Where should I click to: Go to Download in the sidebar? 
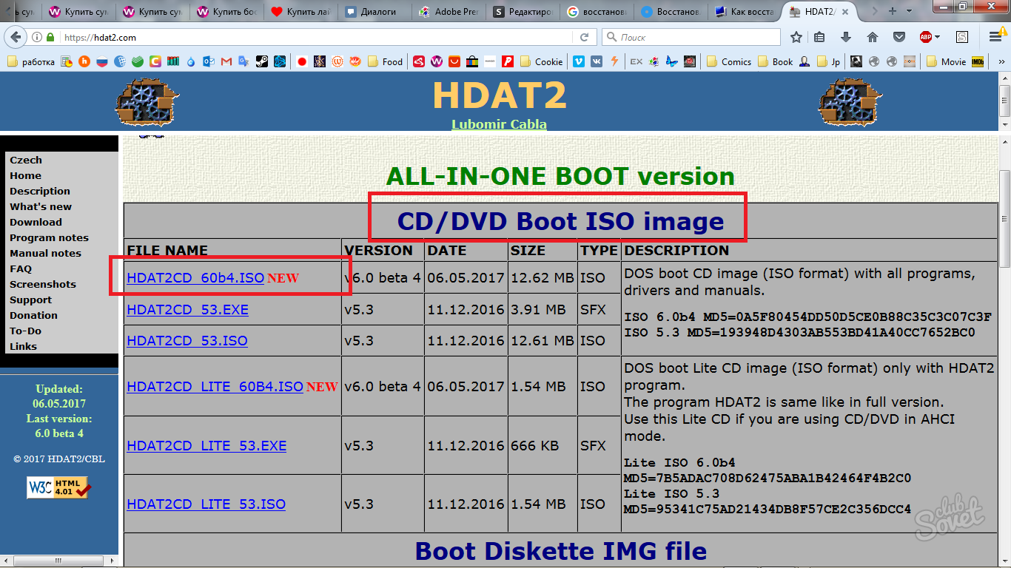pos(36,222)
